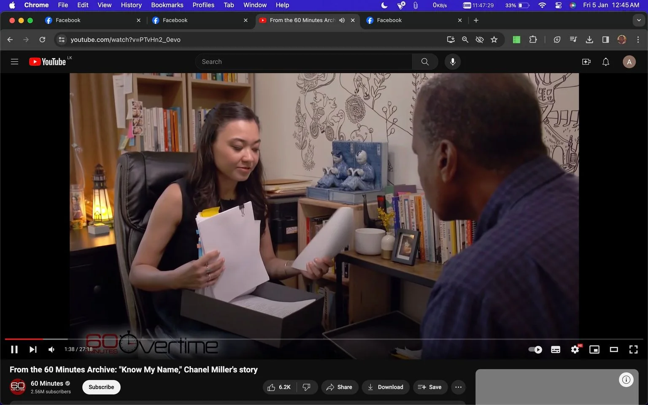This screenshot has height=405, width=648.
Task: Open the 60 Minutes channel name link
Action: tap(47, 383)
